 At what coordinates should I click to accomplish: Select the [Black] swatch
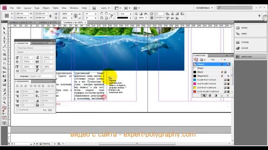tap(212, 72)
